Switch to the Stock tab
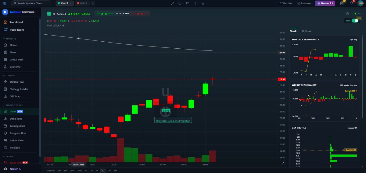366x173 pixels. point(293,31)
